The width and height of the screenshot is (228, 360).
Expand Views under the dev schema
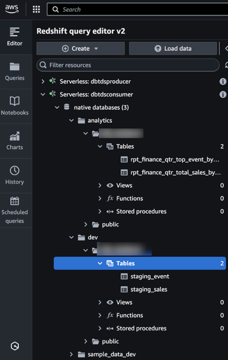pos(100,303)
